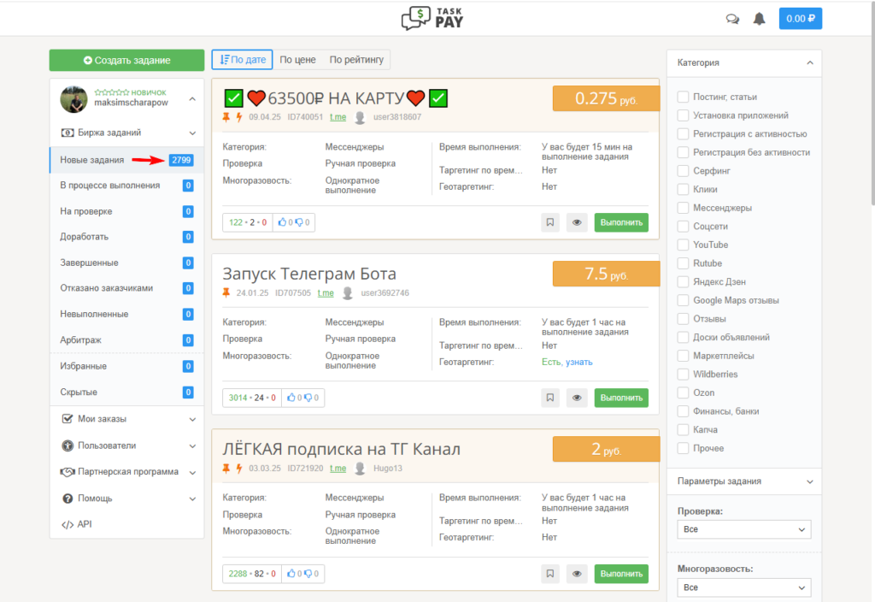The image size is (875, 602).
Task: Check the Установка приложений category
Action: tap(683, 115)
